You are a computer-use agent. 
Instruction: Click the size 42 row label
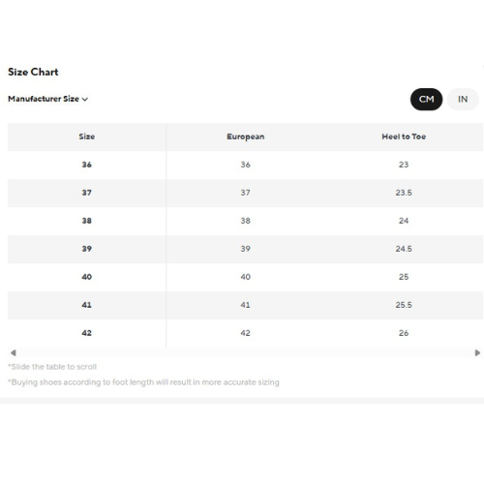[x=87, y=333]
